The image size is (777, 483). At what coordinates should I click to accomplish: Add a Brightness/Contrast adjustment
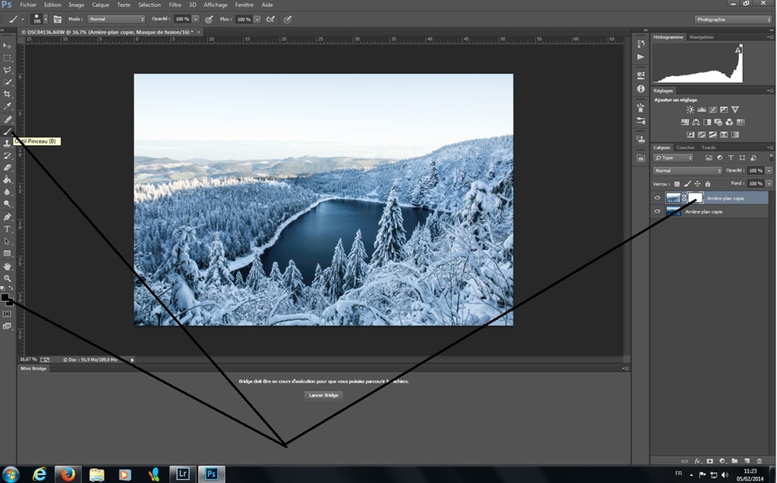click(x=690, y=109)
